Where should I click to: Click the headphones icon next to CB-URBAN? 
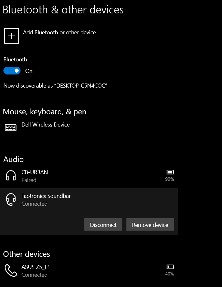[x=11, y=175]
